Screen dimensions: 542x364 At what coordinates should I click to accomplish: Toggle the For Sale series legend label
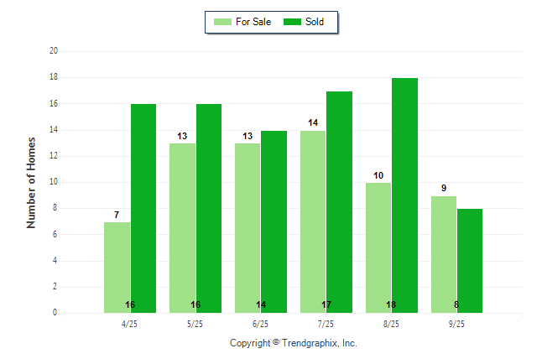(253, 22)
